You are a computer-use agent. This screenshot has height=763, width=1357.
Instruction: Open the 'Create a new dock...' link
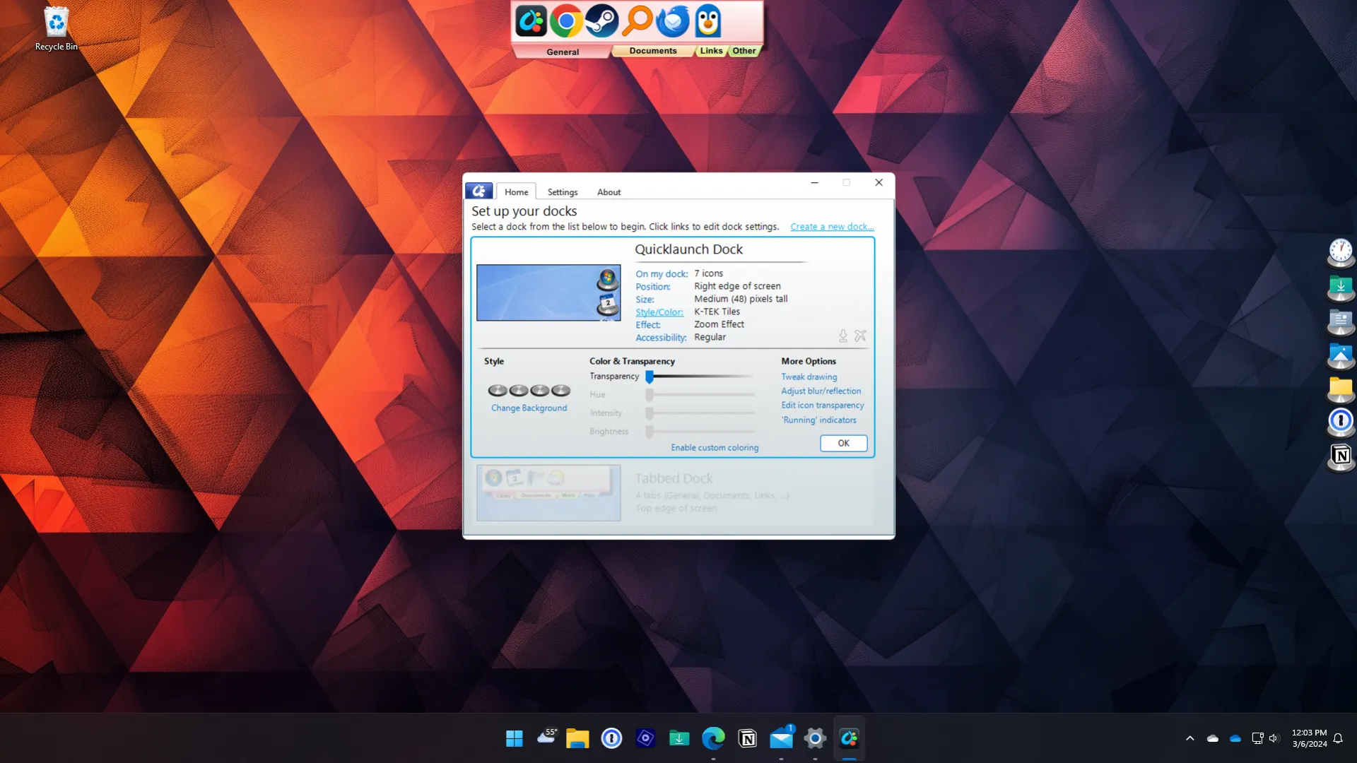coord(831,226)
